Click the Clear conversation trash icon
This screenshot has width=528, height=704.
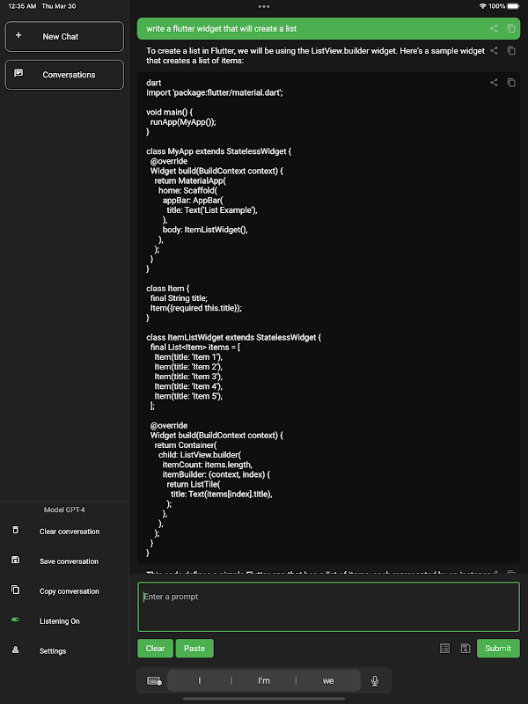(15, 530)
